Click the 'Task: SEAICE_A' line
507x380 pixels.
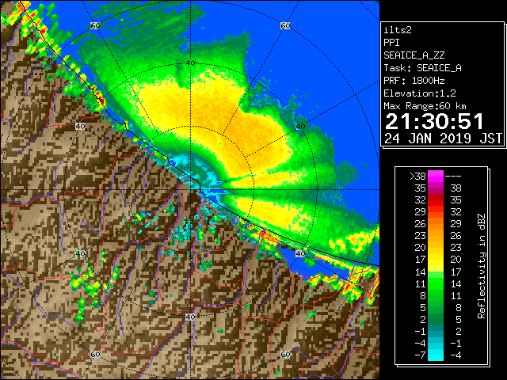click(422, 68)
